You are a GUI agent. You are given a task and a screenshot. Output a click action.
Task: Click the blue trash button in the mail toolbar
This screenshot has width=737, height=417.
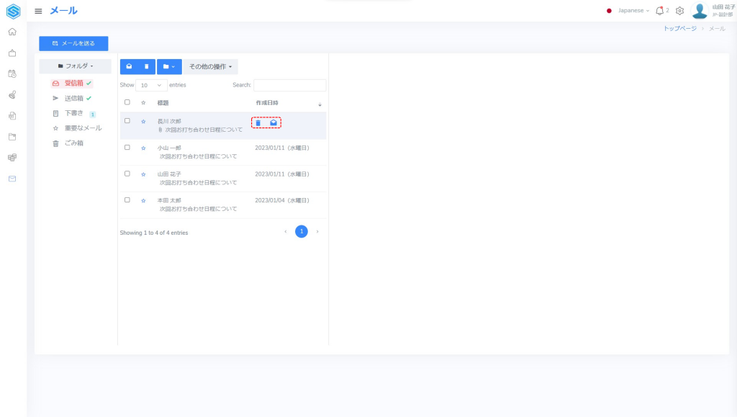click(x=147, y=66)
